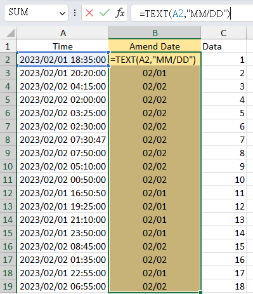
Task: Click Data value 5 in column C
Action: click(224, 113)
